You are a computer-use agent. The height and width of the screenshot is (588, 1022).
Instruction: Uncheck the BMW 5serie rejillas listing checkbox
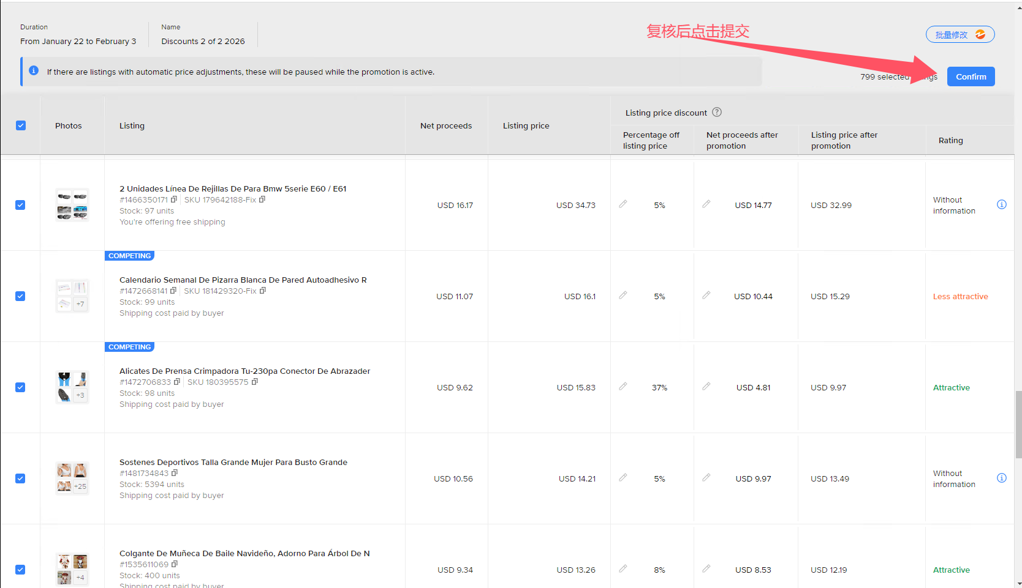(20, 205)
